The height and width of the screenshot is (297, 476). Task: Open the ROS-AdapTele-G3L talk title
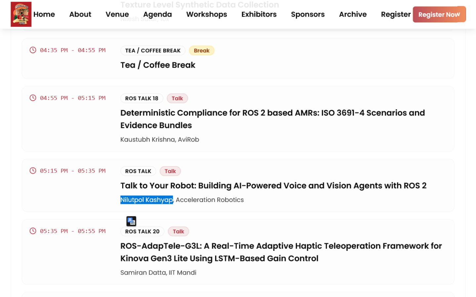[x=281, y=252]
